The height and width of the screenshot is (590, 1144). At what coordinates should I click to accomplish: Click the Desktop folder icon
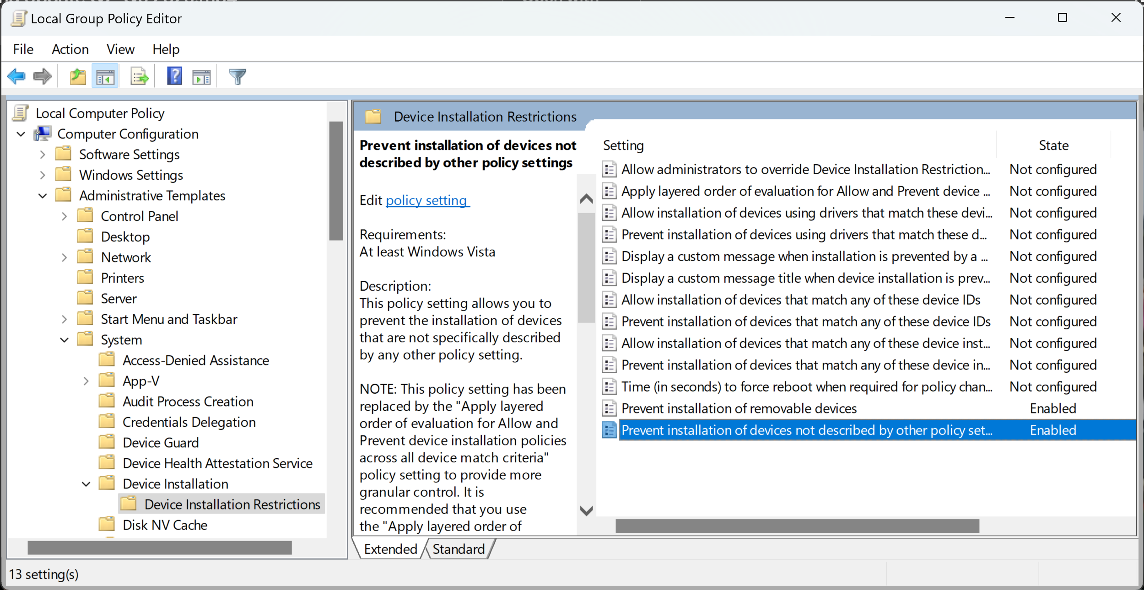tap(85, 236)
